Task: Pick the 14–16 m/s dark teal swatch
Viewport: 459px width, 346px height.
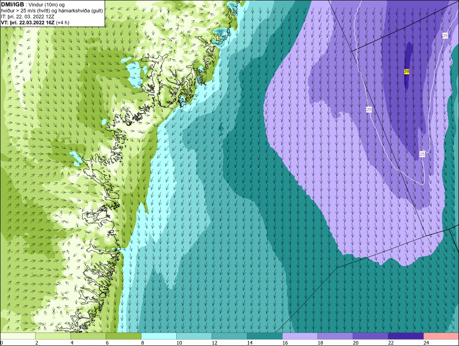Action: point(265,336)
